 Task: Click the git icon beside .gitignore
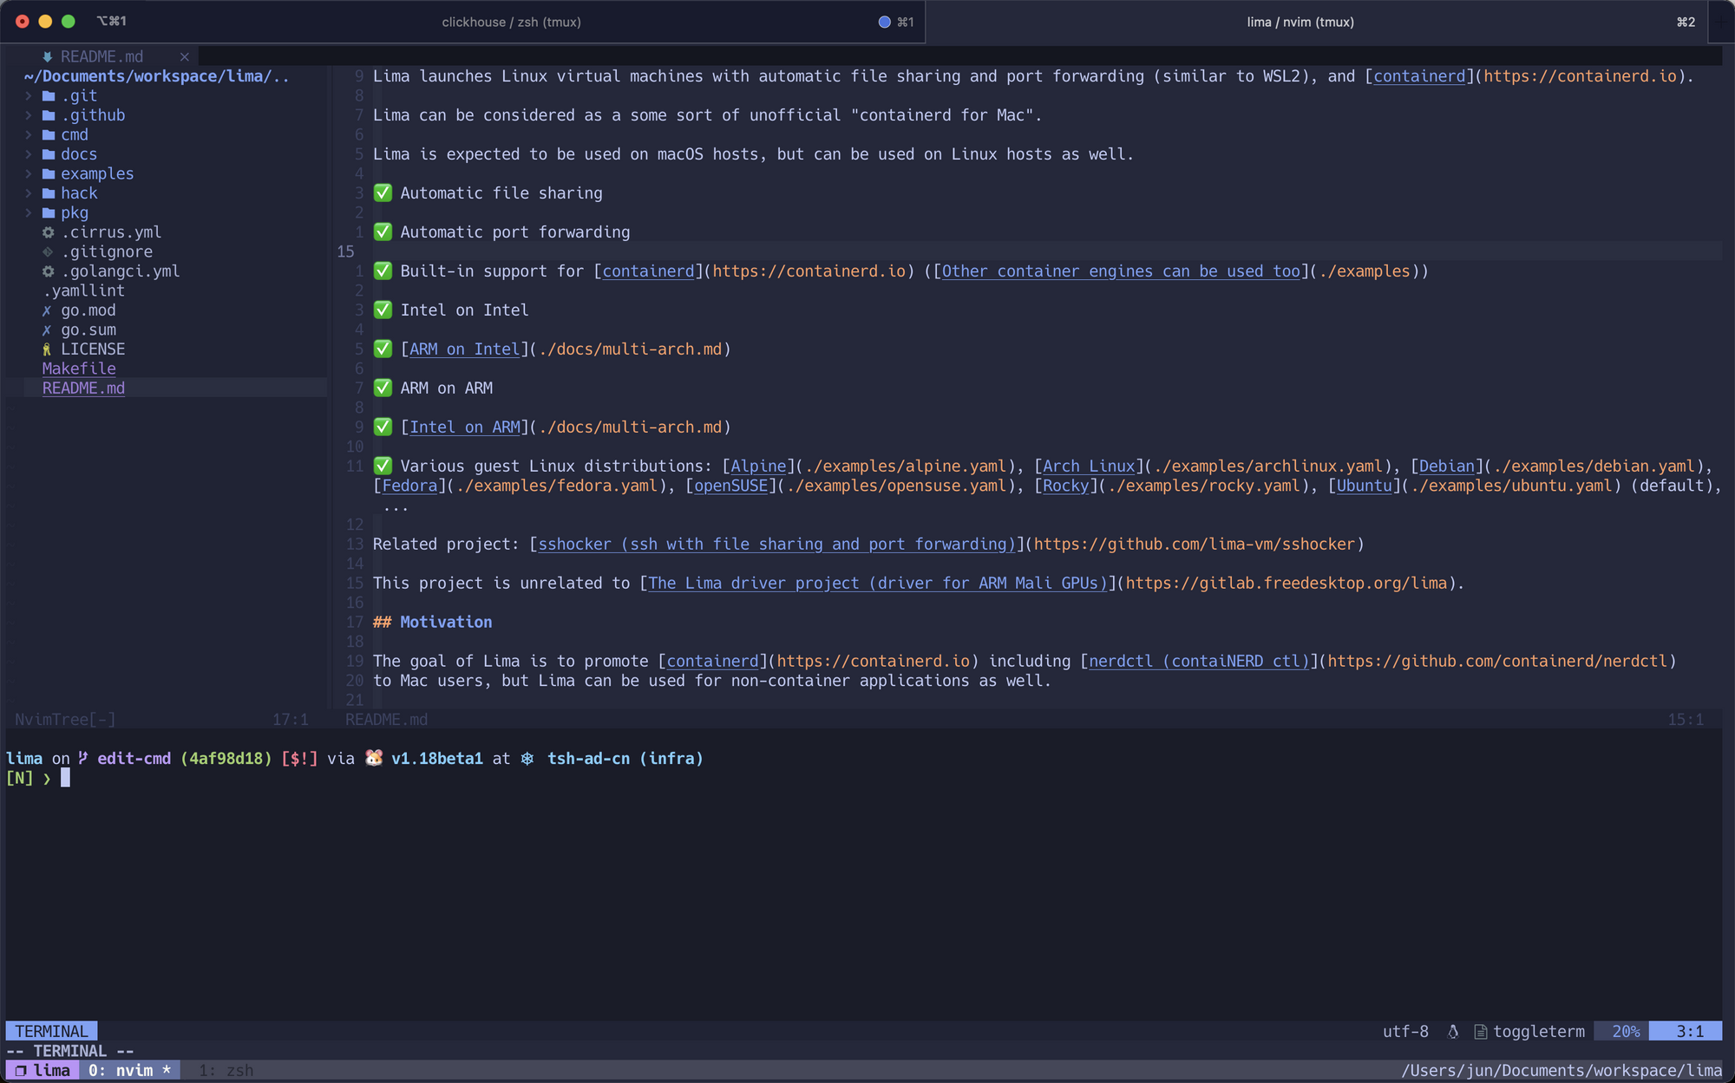(x=49, y=251)
